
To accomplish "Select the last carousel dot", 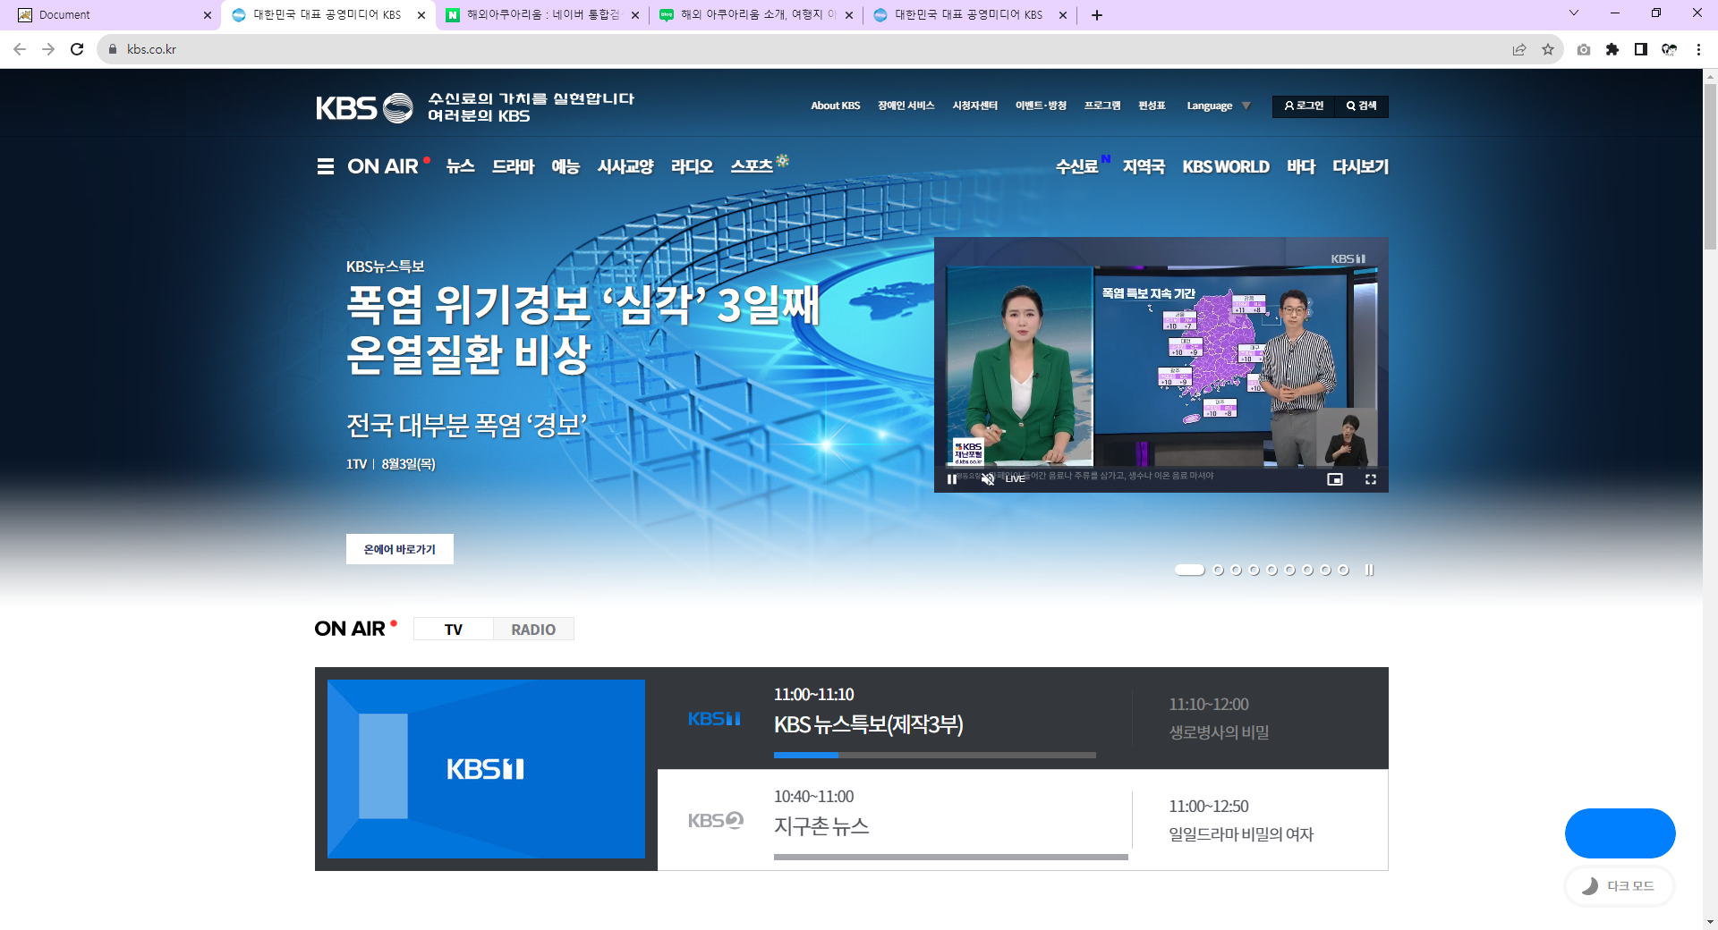I will click(1343, 570).
